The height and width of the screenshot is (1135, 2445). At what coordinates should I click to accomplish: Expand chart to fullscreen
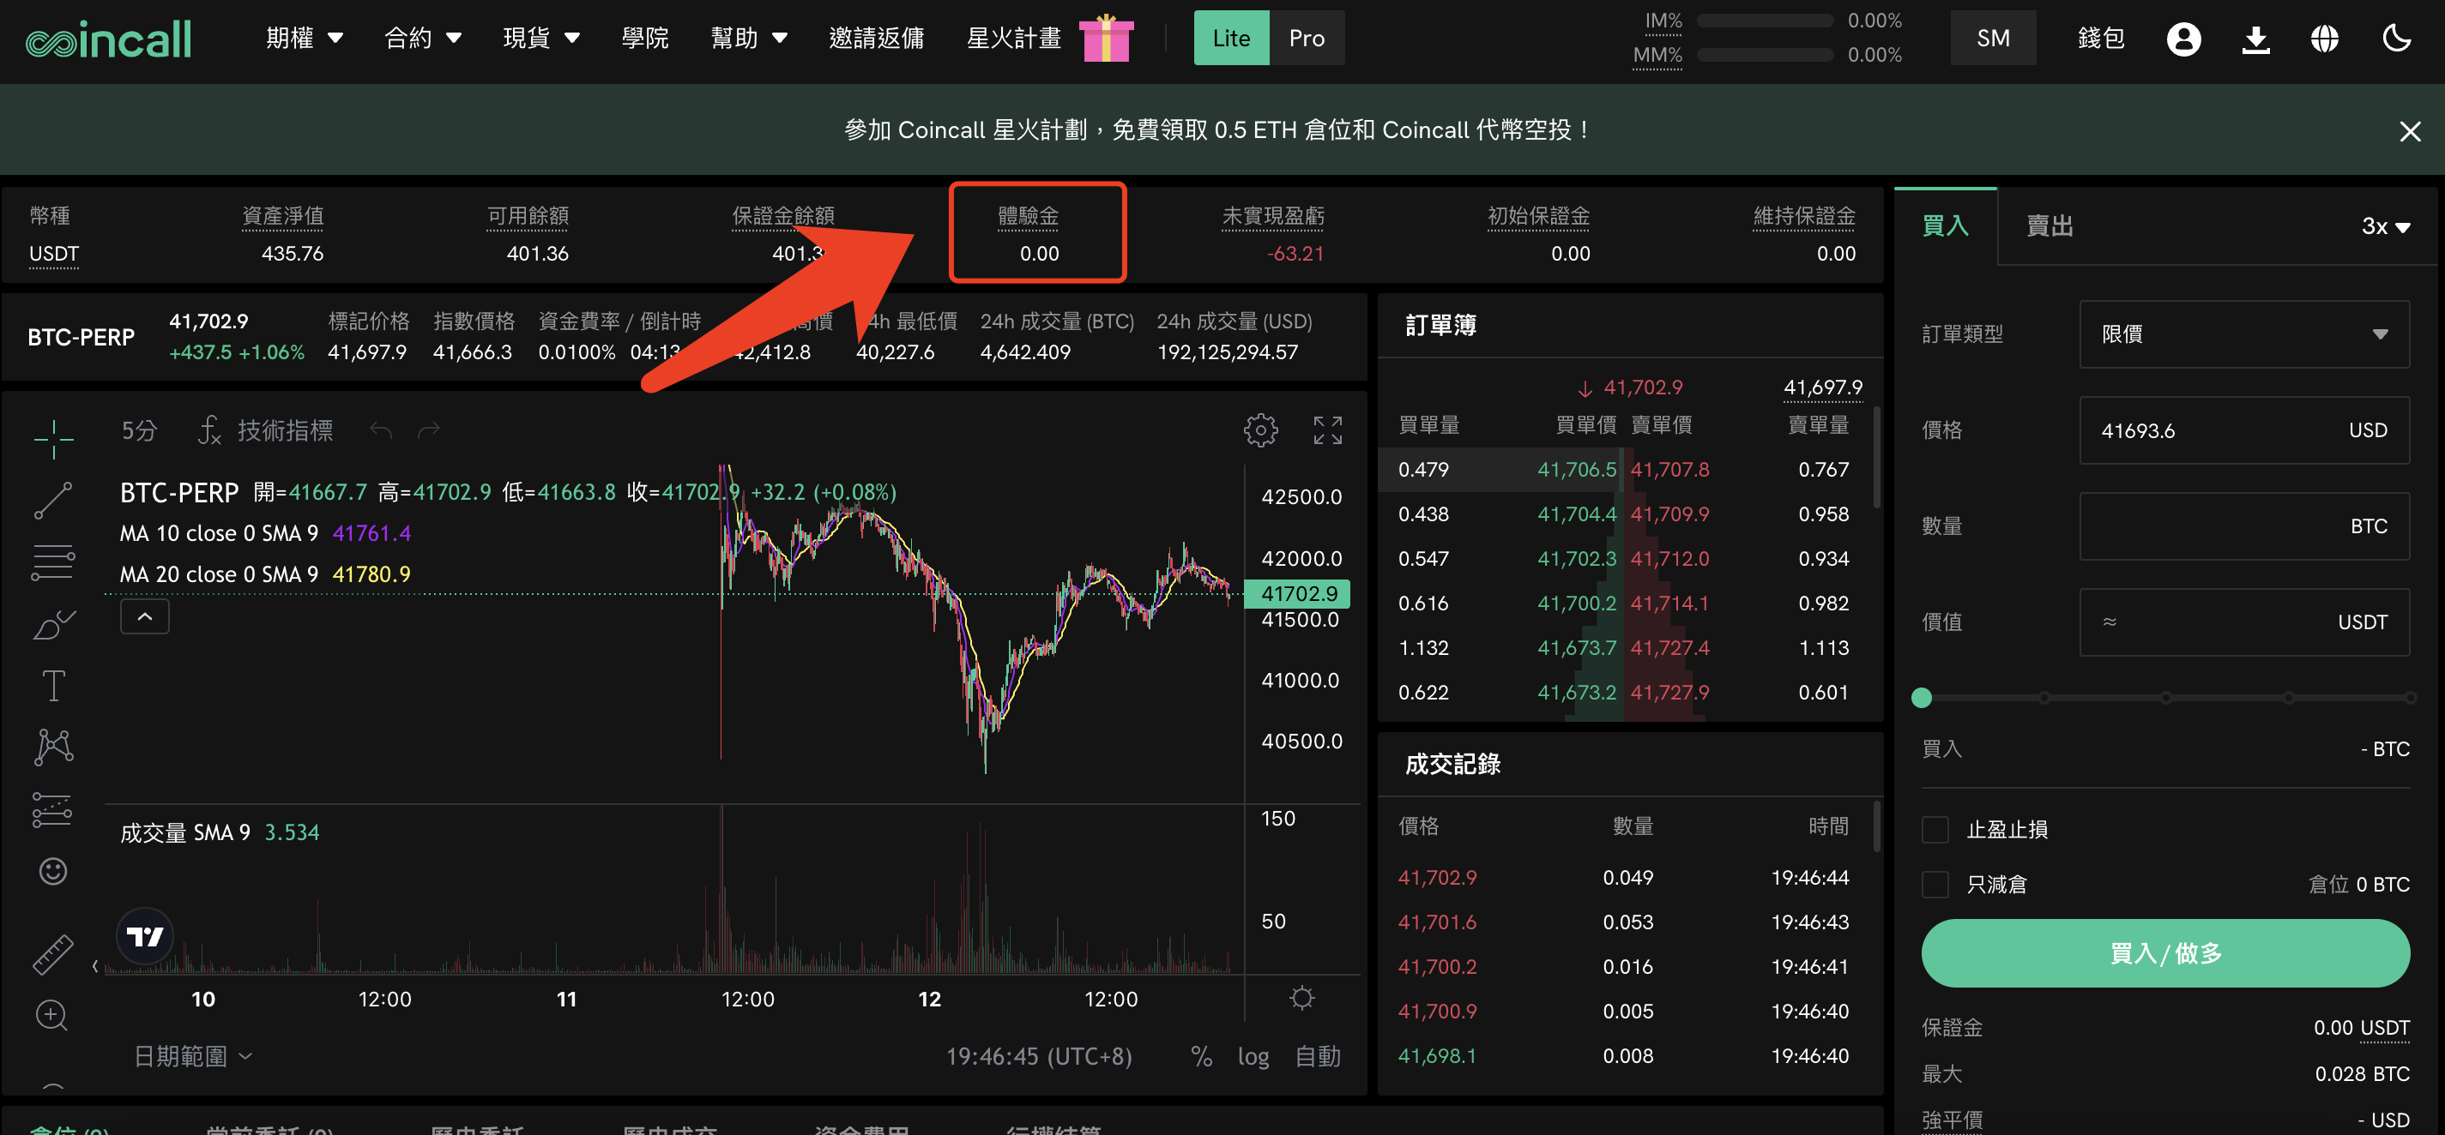(1328, 430)
